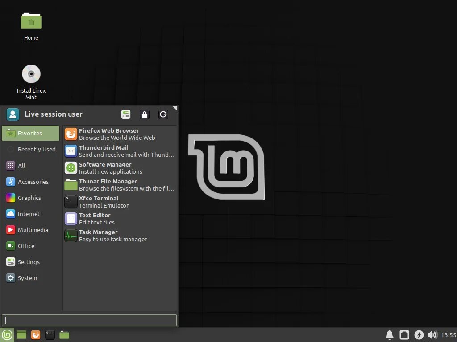Select the Favorites category

31,133
